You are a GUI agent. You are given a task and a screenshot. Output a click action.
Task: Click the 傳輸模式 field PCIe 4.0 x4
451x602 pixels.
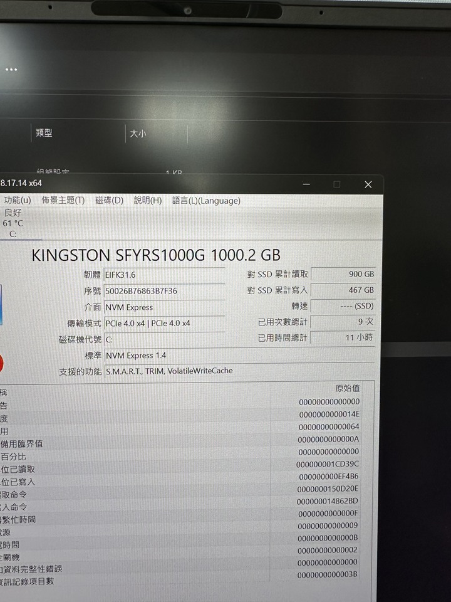point(165,324)
